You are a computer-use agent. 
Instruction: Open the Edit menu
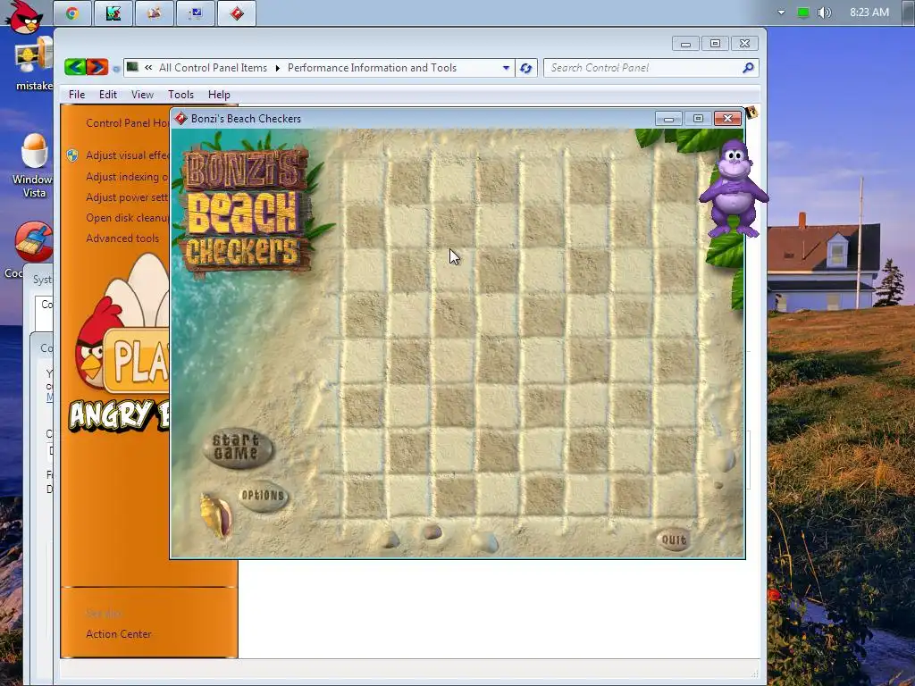107,95
